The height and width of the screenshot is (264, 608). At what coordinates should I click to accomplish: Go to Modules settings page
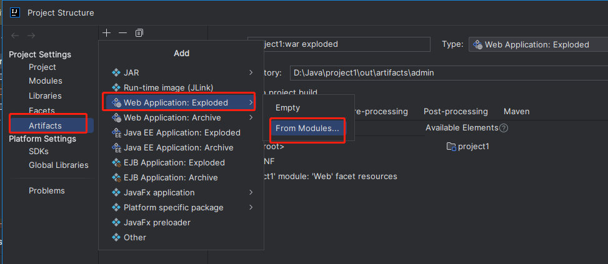click(45, 81)
